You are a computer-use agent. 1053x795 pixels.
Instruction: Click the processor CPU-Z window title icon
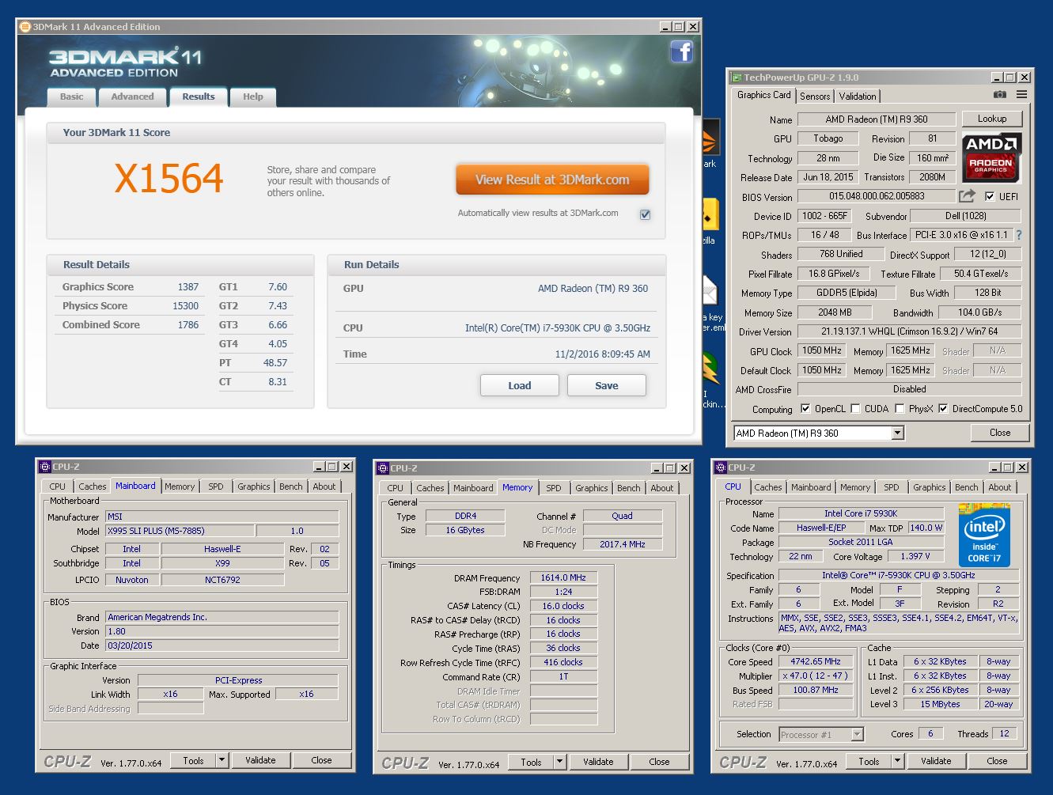(721, 468)
